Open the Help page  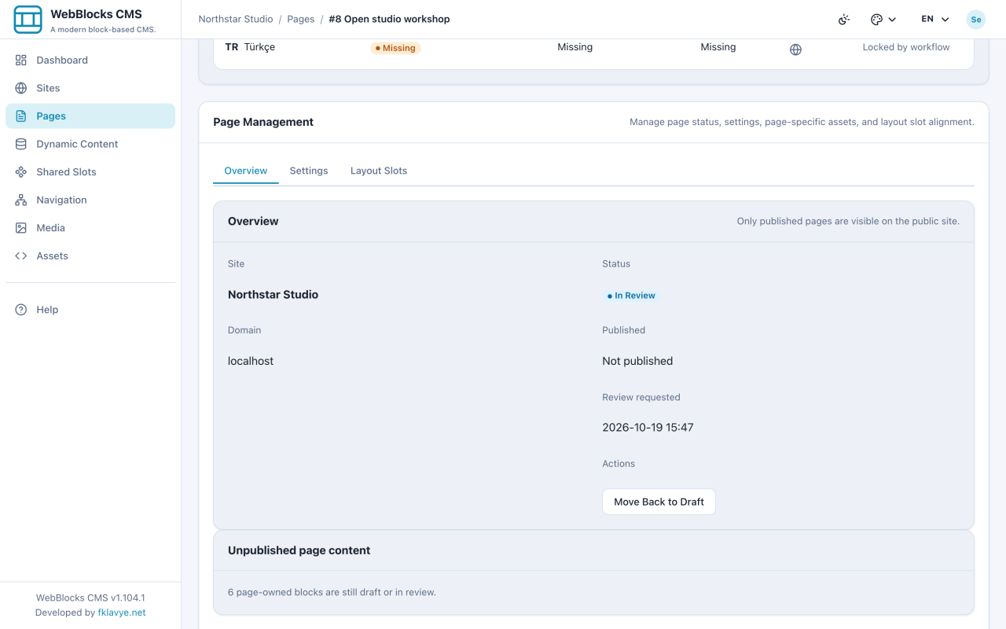click(90, 310)
